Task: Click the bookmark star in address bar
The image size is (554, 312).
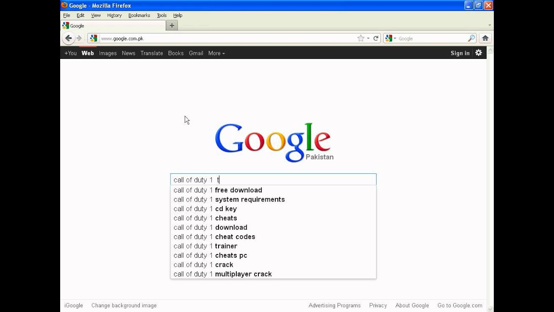Action: click(x=361, y=38)
